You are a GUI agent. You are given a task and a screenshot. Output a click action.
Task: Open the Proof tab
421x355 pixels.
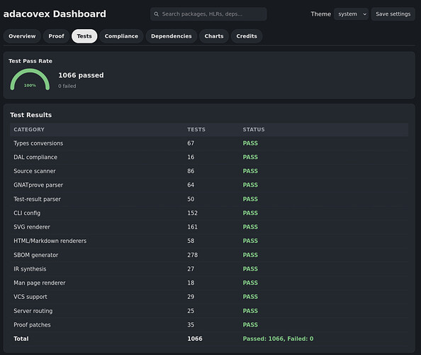click(x=57, y=36)
